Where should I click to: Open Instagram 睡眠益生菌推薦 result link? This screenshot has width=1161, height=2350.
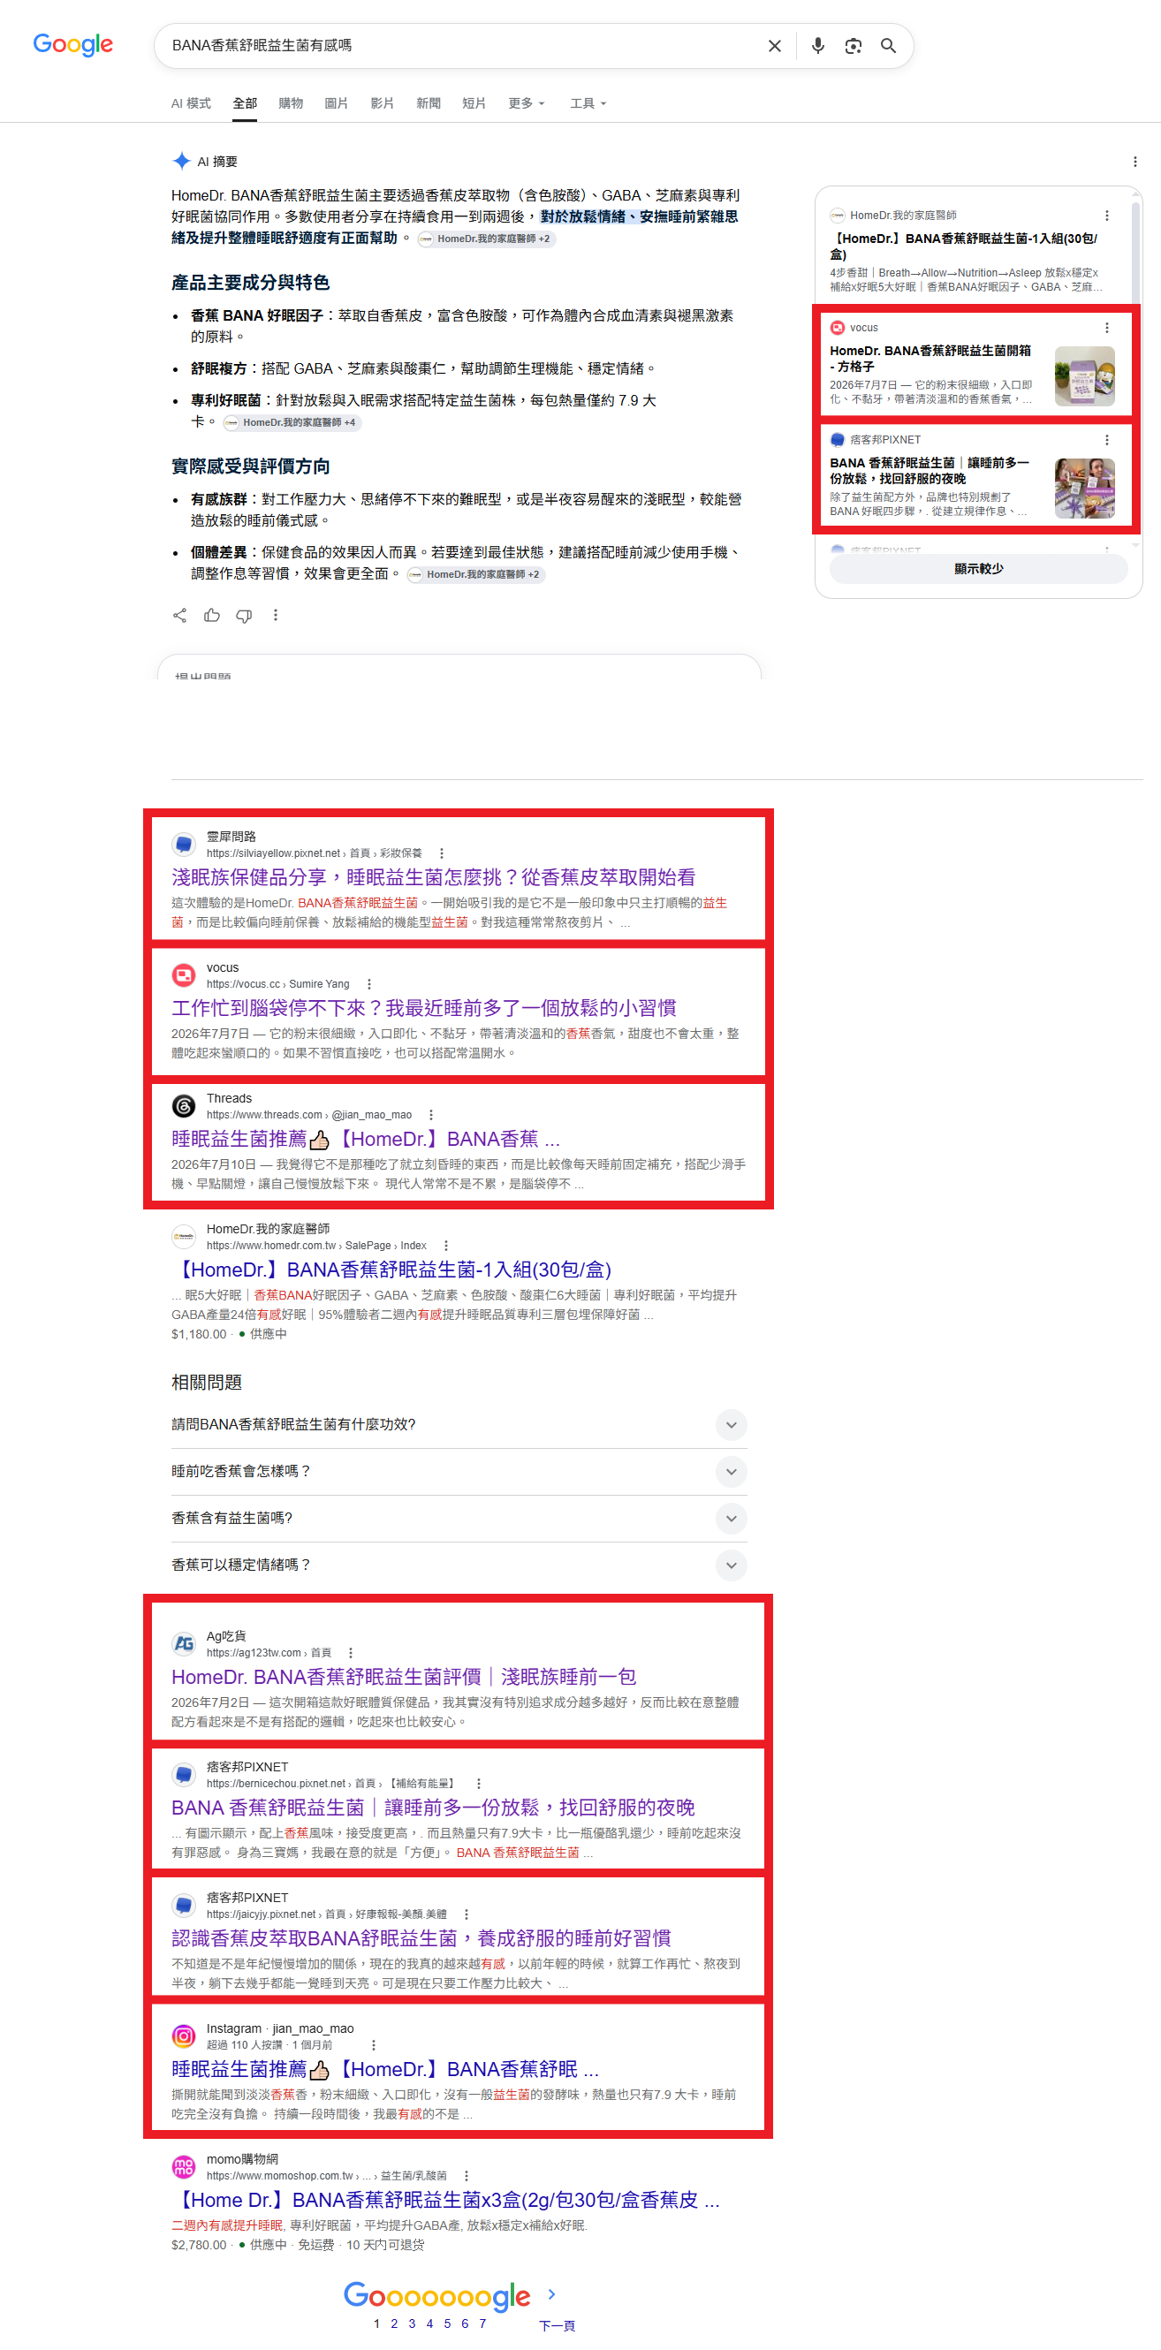[x=386, y=2070]
